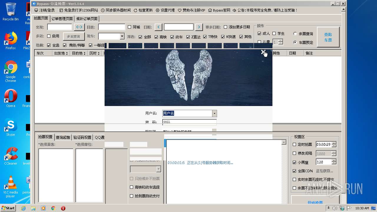Click the 检查更新 refresh icon
The image size is (377, 212).
135,10
